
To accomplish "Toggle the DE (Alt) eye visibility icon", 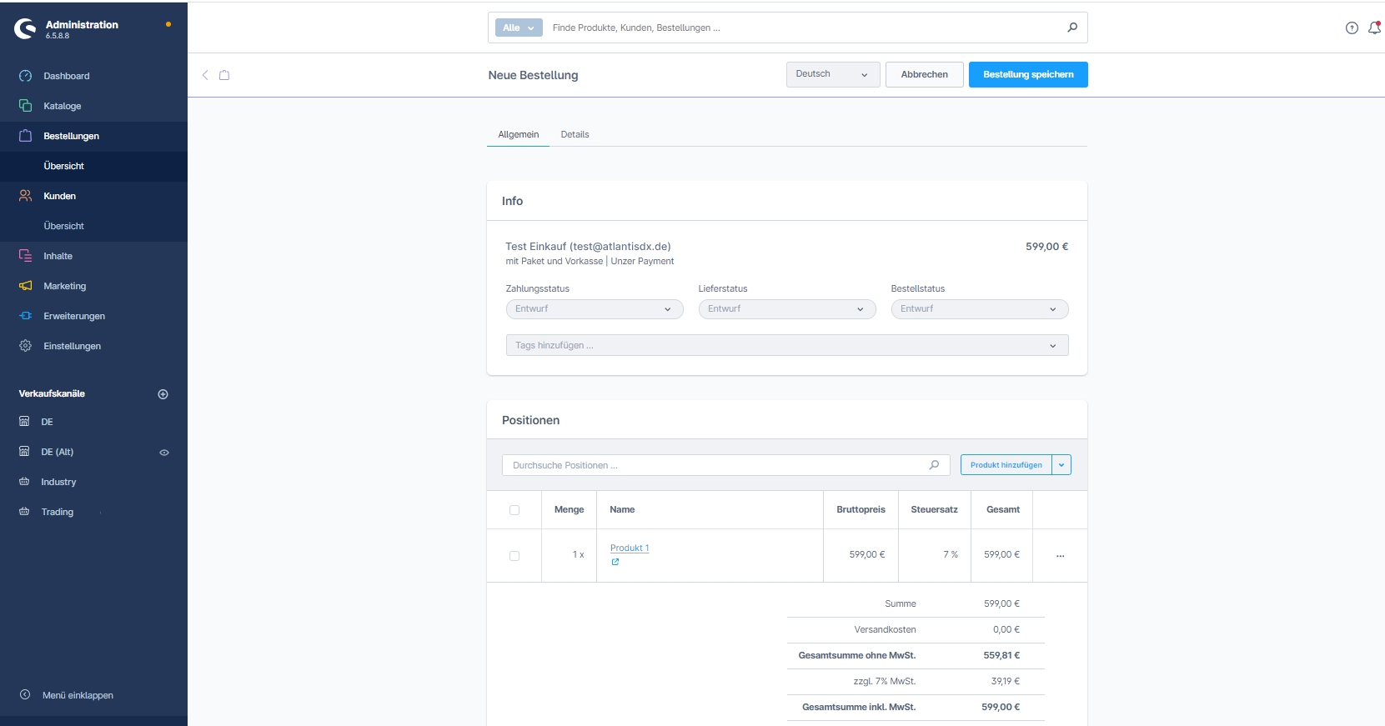I will click(164, 453).
